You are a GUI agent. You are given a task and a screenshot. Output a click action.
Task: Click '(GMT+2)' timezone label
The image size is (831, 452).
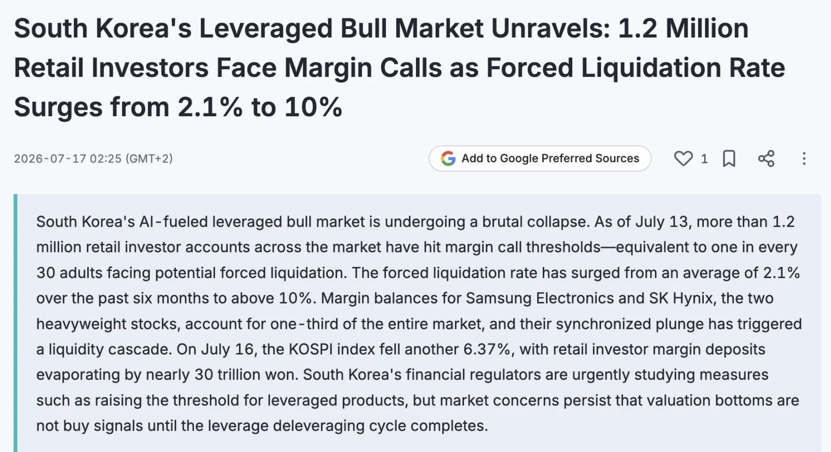(149, 158)
